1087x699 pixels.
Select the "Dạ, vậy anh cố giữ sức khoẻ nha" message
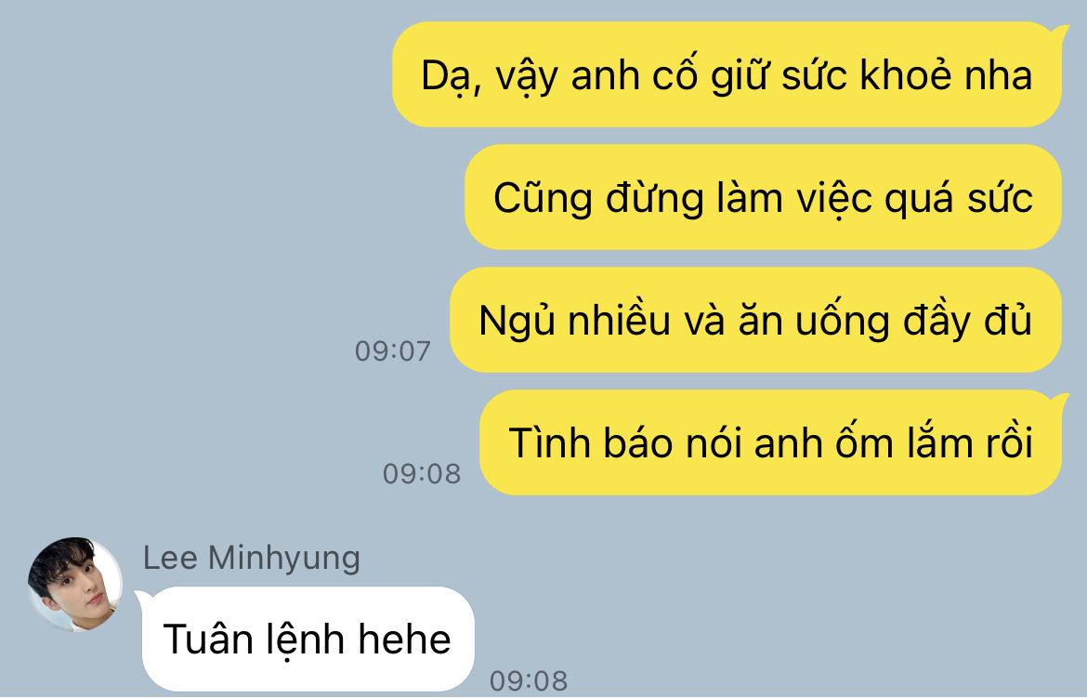[727, 75]
